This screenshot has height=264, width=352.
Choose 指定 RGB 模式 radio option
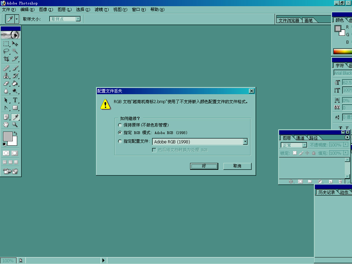[x=120, y=133]
